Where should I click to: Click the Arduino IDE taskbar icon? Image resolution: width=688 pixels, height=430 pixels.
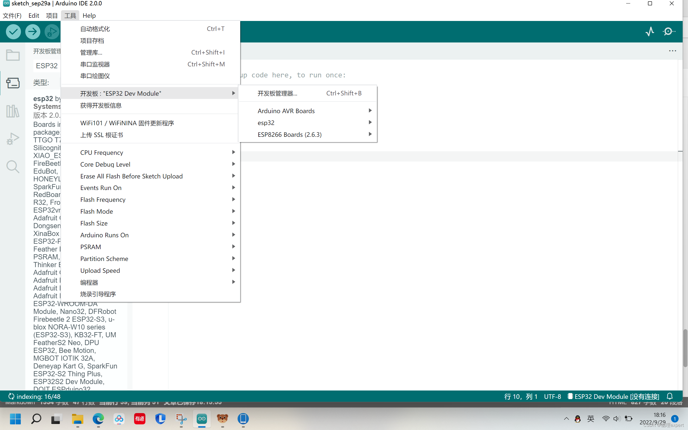202,419
